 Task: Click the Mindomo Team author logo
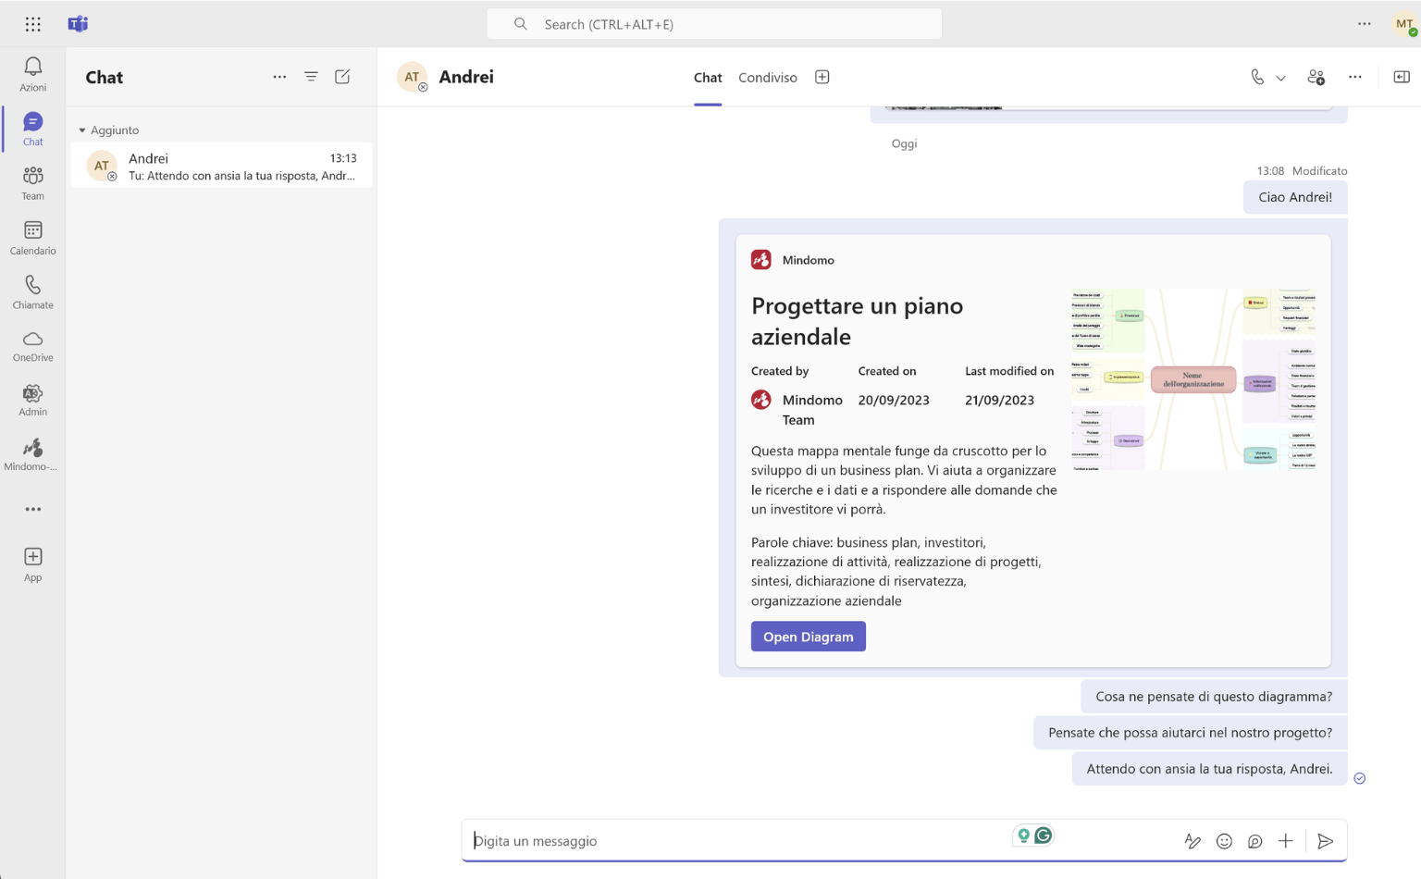click(x=761, y=400)
